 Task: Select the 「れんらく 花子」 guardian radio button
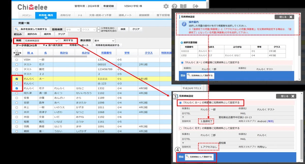click(181, 128)
